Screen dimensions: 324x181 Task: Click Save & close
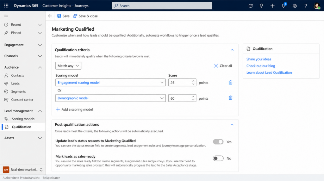85,16
